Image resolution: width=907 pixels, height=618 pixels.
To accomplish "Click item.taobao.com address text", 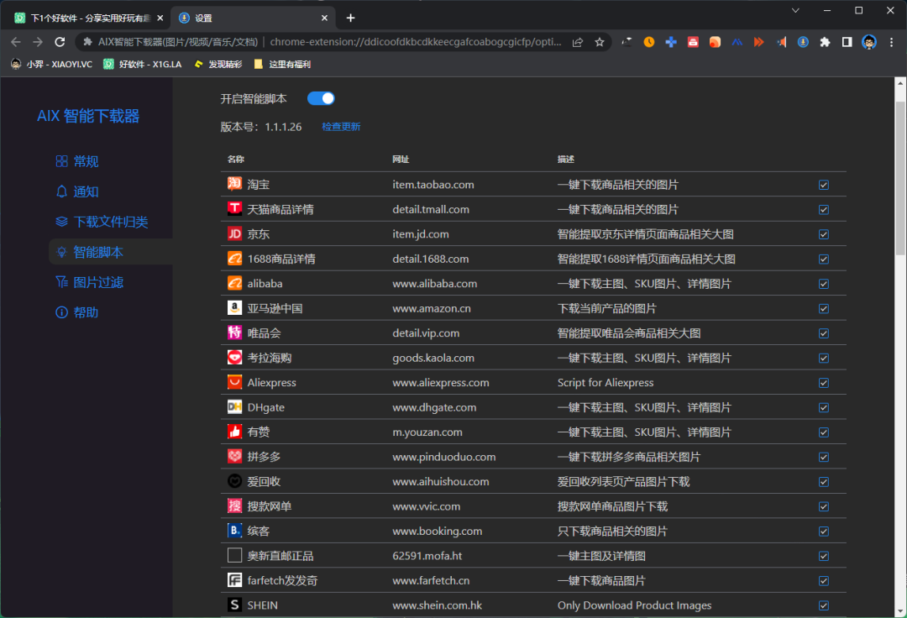I will pos(433,185).
